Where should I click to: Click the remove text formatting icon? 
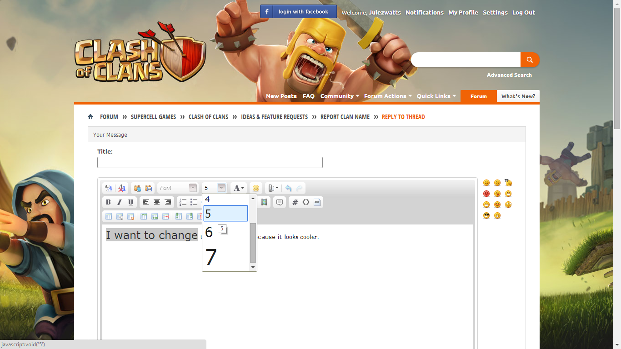pos(122,188)
